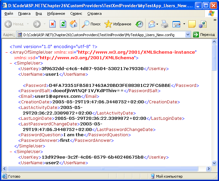This screenshot has height=181, width=219.
Task: Collapse the first SimpleUser XML node
Action: click(x=11, y=63)
